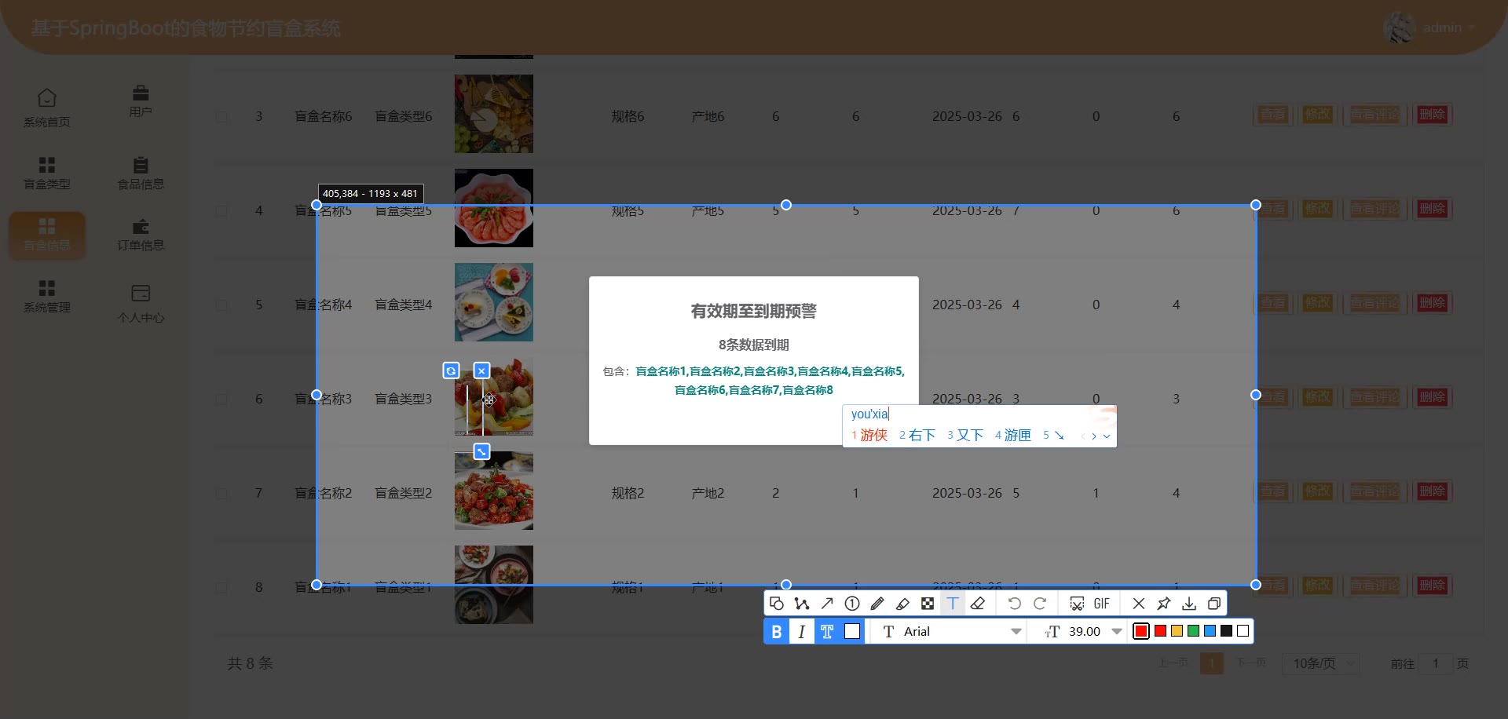This screenshot has width=1508, height=719.
Task: Select the pencil drawing tool
Action: pos(877,604)
